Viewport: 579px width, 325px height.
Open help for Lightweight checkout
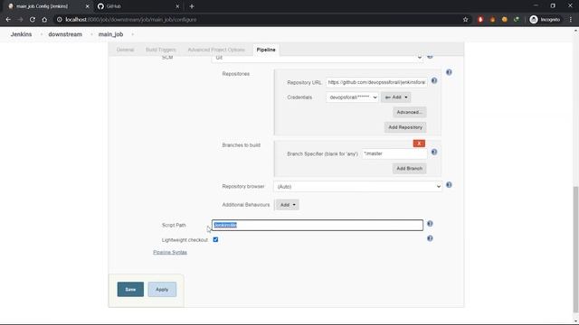[x=430, y=238]
